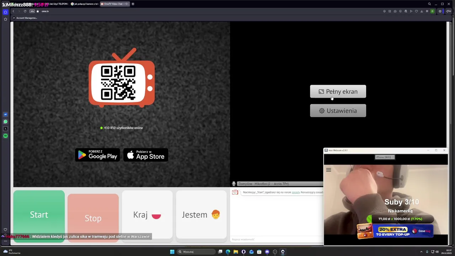The height and width of the screenshot is (256, 455).
Task: Open the Kraj country selector
Action: (147, 215)
